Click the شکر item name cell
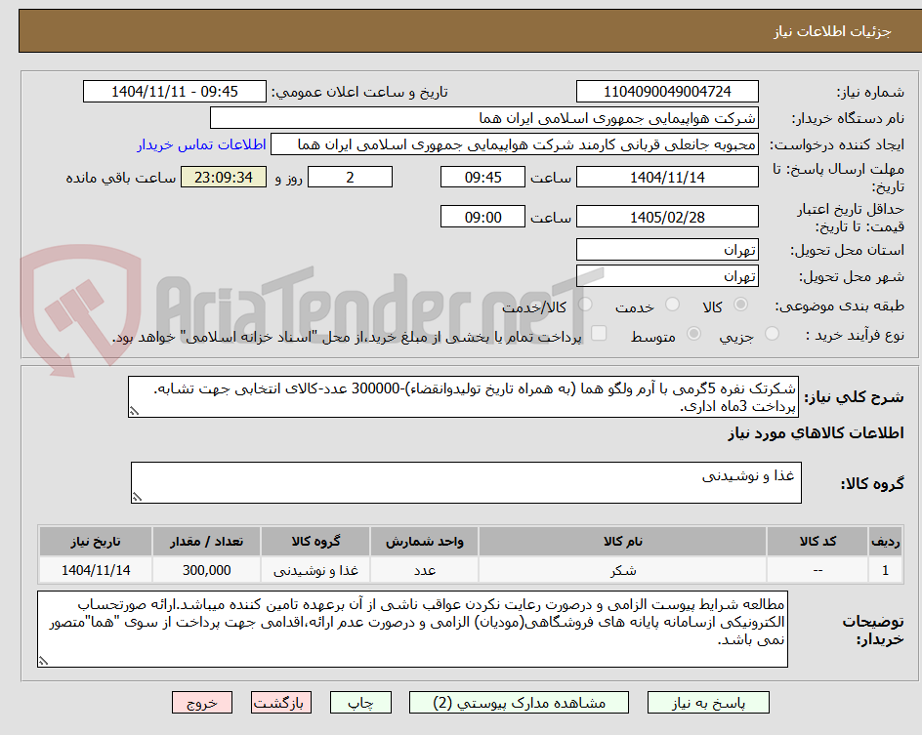 (623, 570)
